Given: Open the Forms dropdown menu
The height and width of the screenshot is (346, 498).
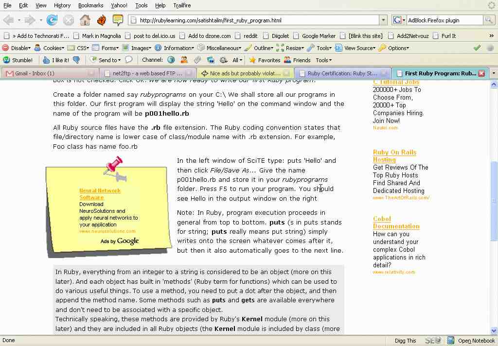Looking at the screenshot, I should (x=106, y=48).
